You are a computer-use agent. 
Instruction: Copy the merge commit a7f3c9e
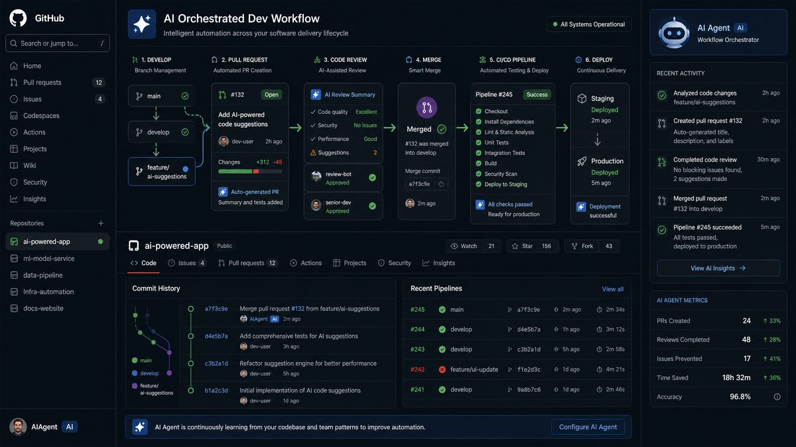click(x=442, y=184)
